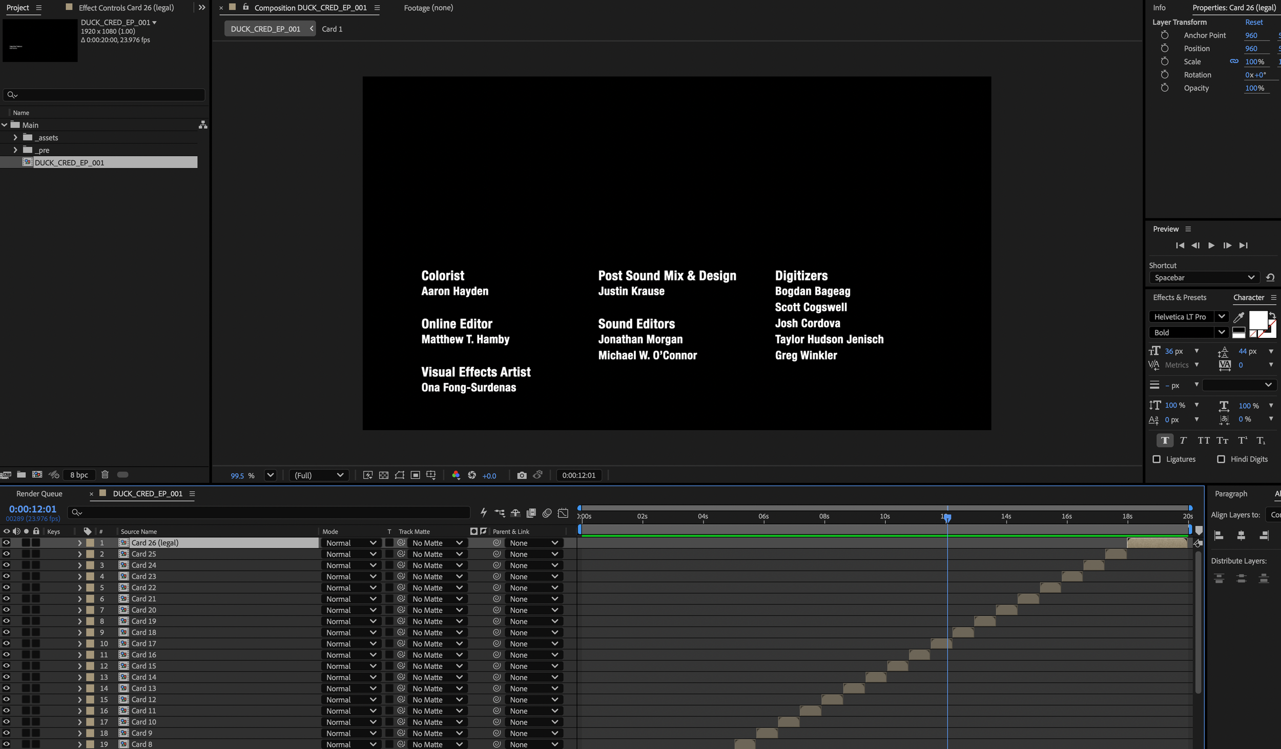Image resolution: width=1281 pixels, height=749 pixels.
Task: Click the Reset Exposure icon in viewer
Action: coord(472,475)
